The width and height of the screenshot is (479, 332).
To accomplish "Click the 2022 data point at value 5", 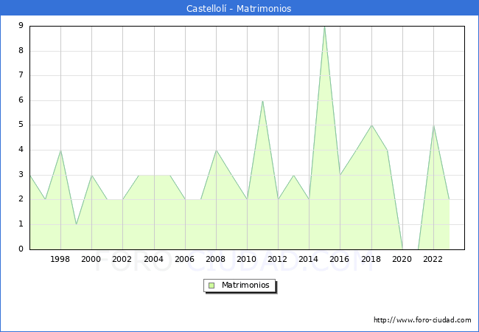I will pyautogui.click(x=433, y=125).
